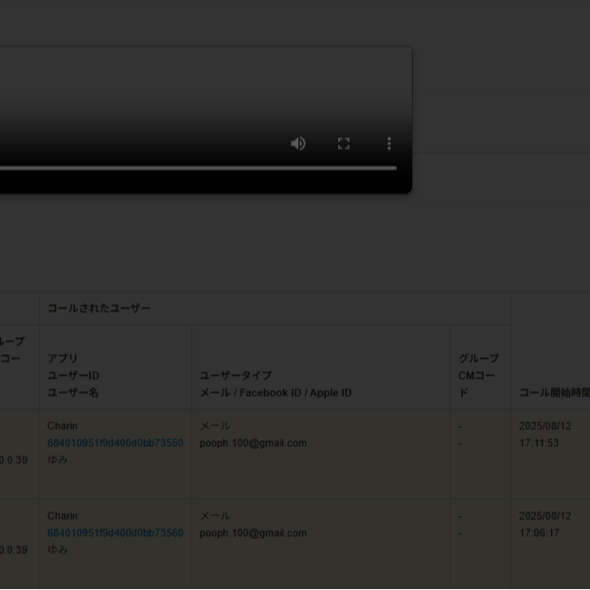Click the メール user type in the first row
This screenshot has width=590, height=590.
click(x=214, y=426)
